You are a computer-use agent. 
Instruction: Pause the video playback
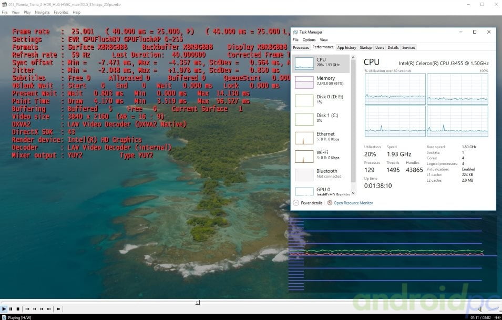tap(11, 309)
